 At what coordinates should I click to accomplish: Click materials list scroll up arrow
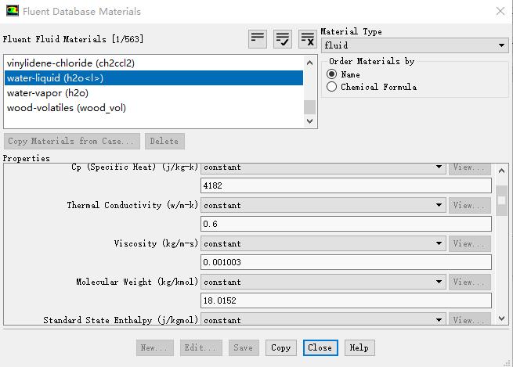point(310,63)
